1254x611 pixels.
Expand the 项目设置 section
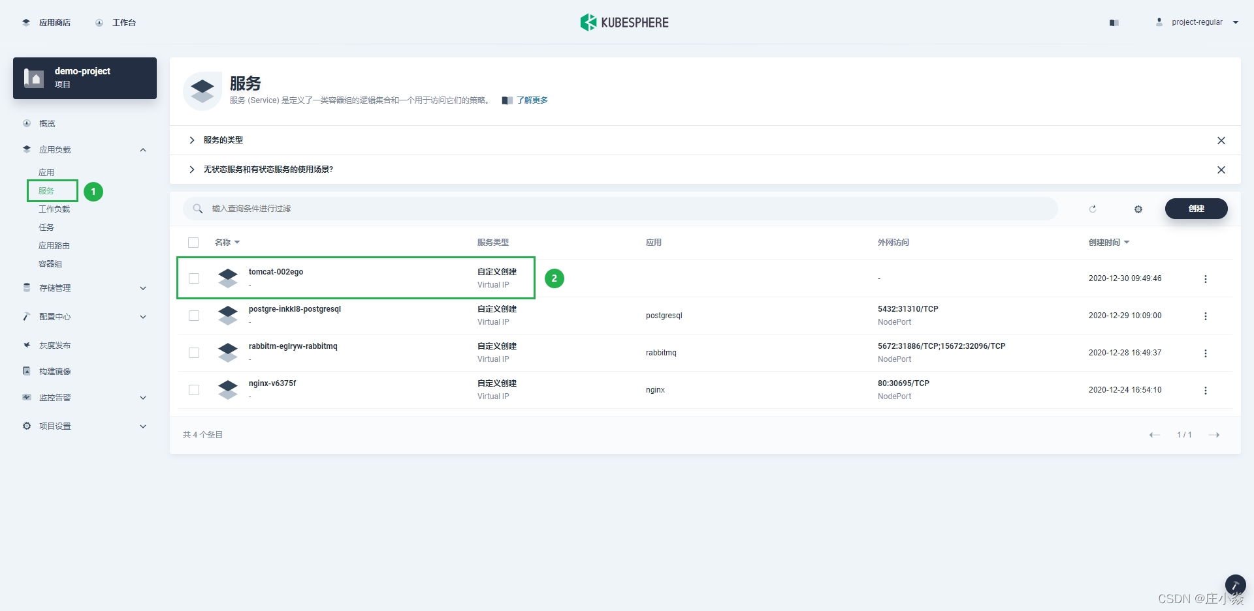[x=143, y=426]
